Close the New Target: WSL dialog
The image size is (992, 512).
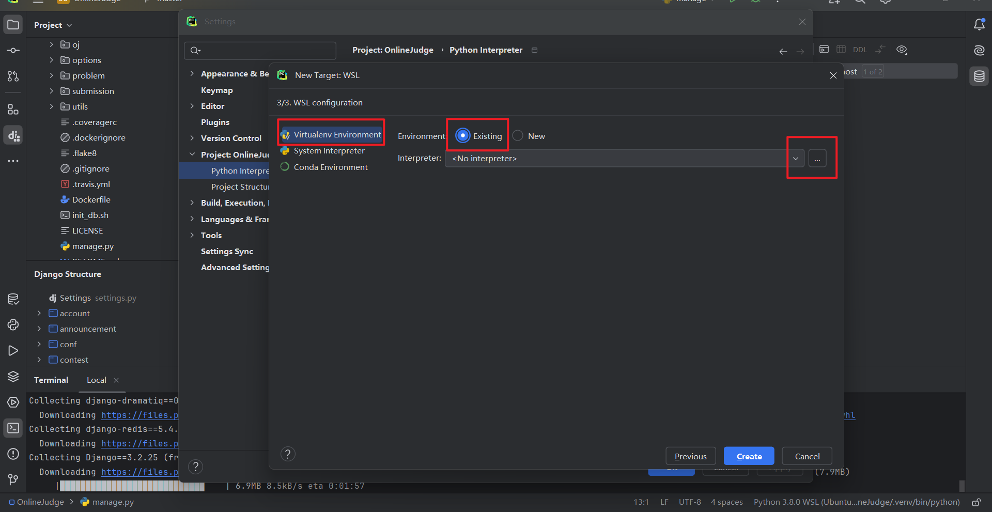(833, 75)
